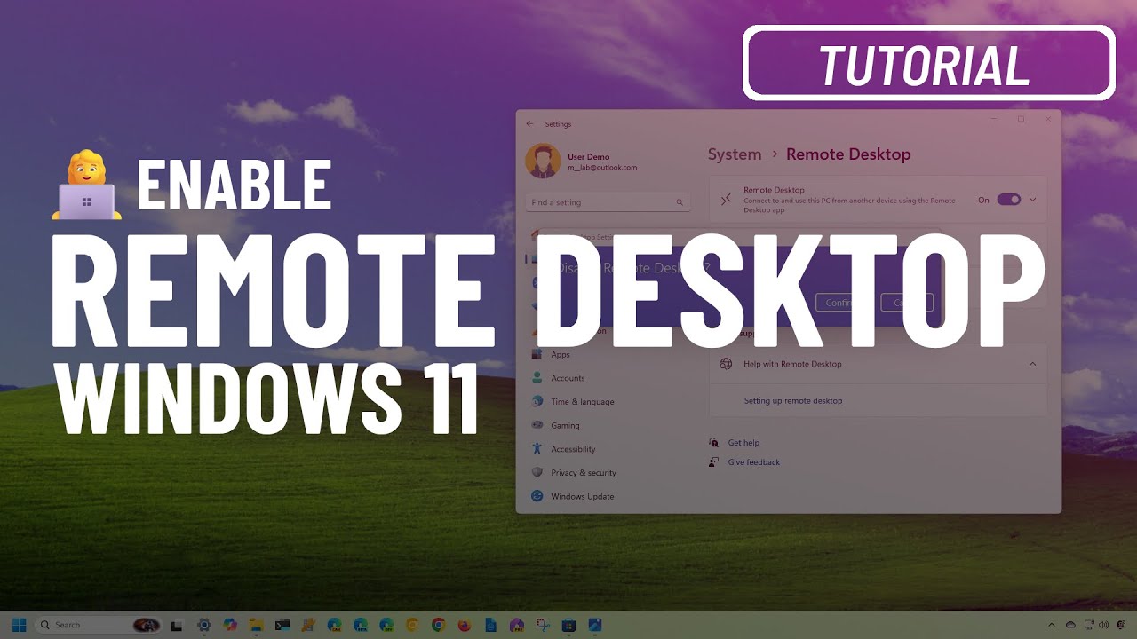The height and width of the screenshot is (639, 1137).
Task: Click the globe icon beside Help with Remote Desktop
Action: [x=726, y=364]
